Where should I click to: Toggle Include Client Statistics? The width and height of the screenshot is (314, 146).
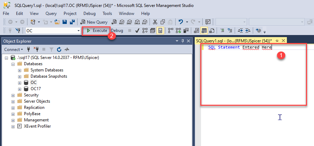tap(186, 31)
